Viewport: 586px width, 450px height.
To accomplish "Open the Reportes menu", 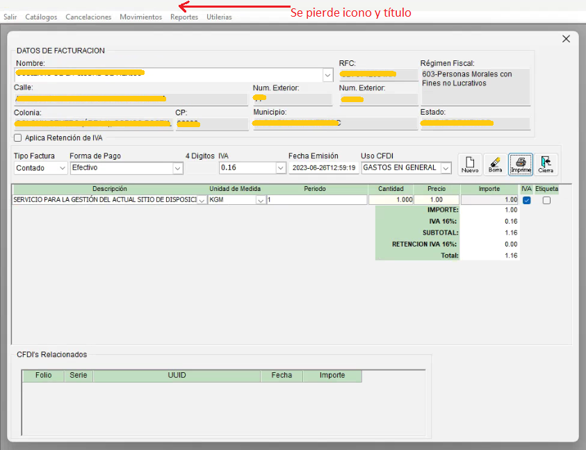I will tap(184, 17).
